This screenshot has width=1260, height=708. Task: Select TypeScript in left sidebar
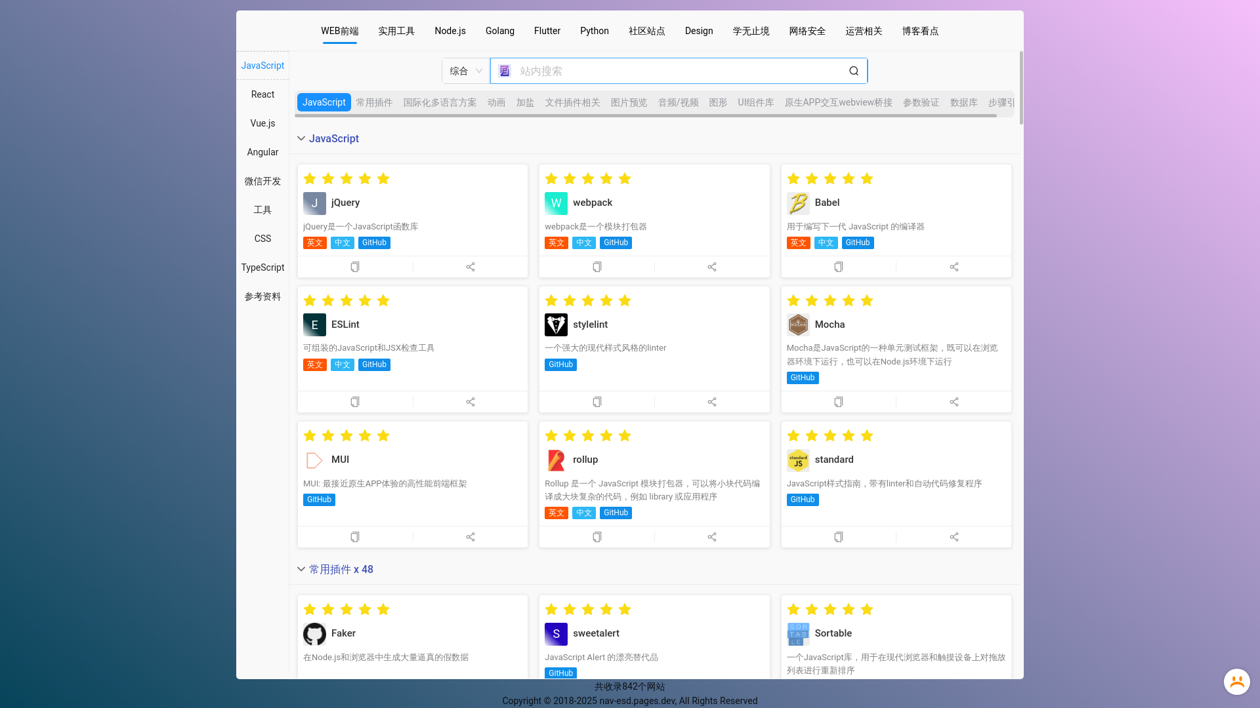[x=262, y=267]
